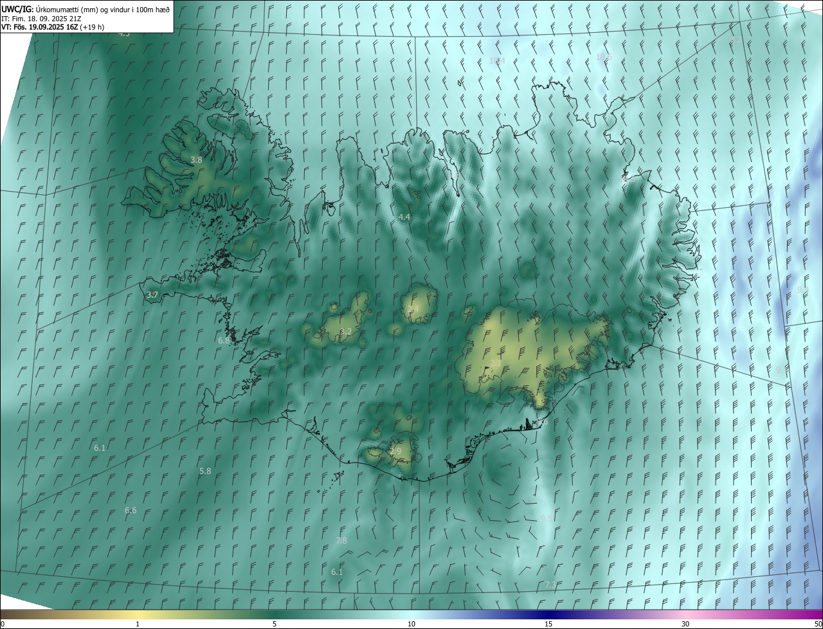
Task: Click the 6.8 value label near the west coast
Action: (x=224, y=340)
